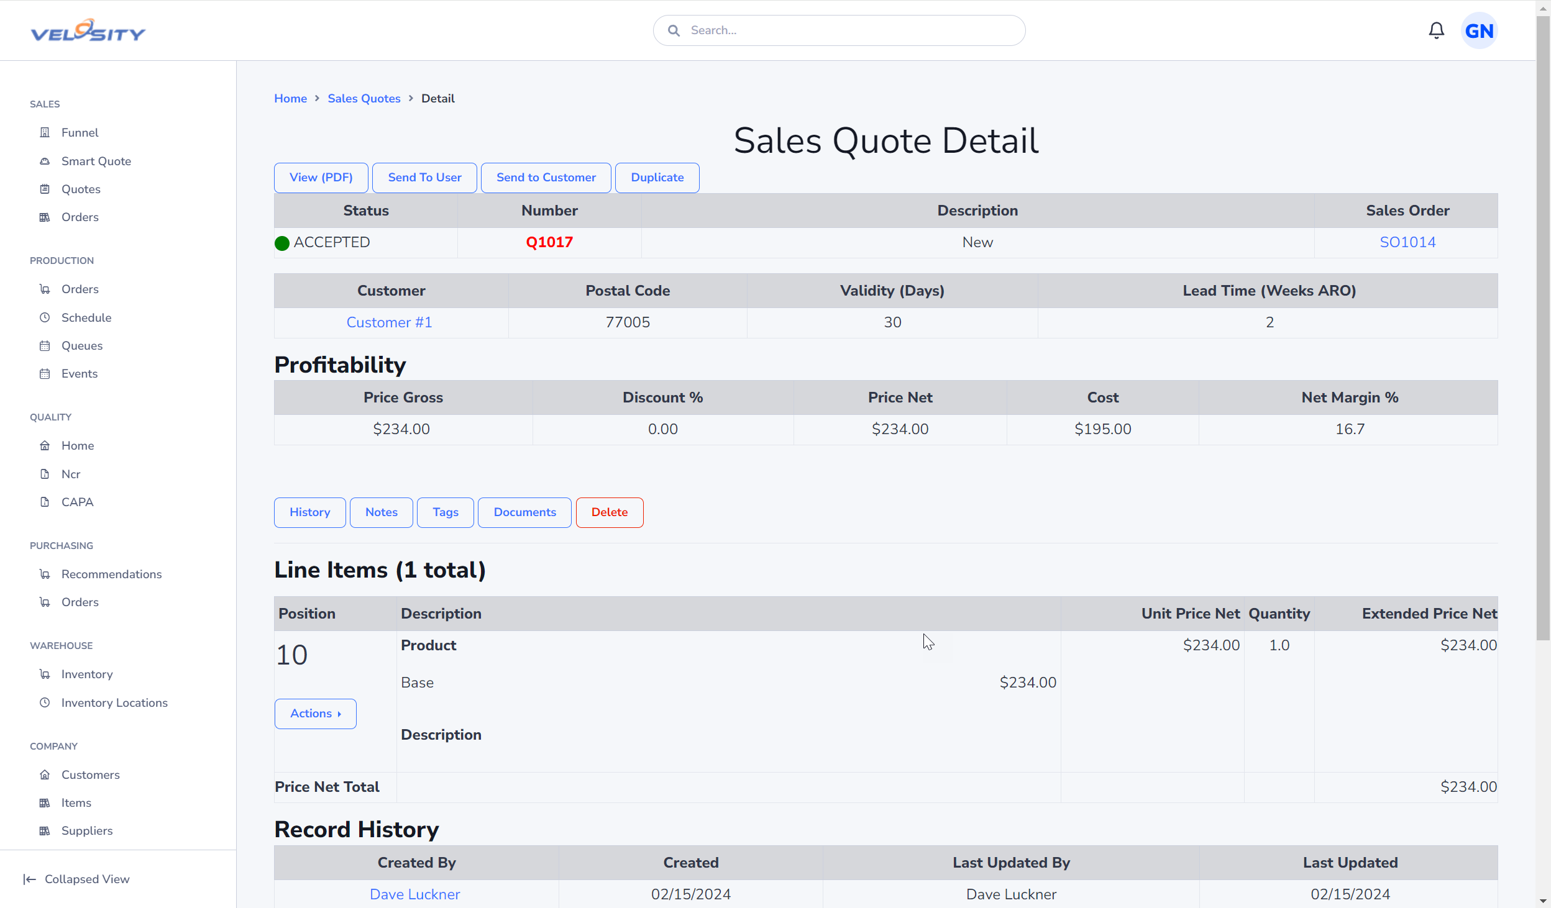
Task: Click Send to Customer button
Action: (546, 178)
